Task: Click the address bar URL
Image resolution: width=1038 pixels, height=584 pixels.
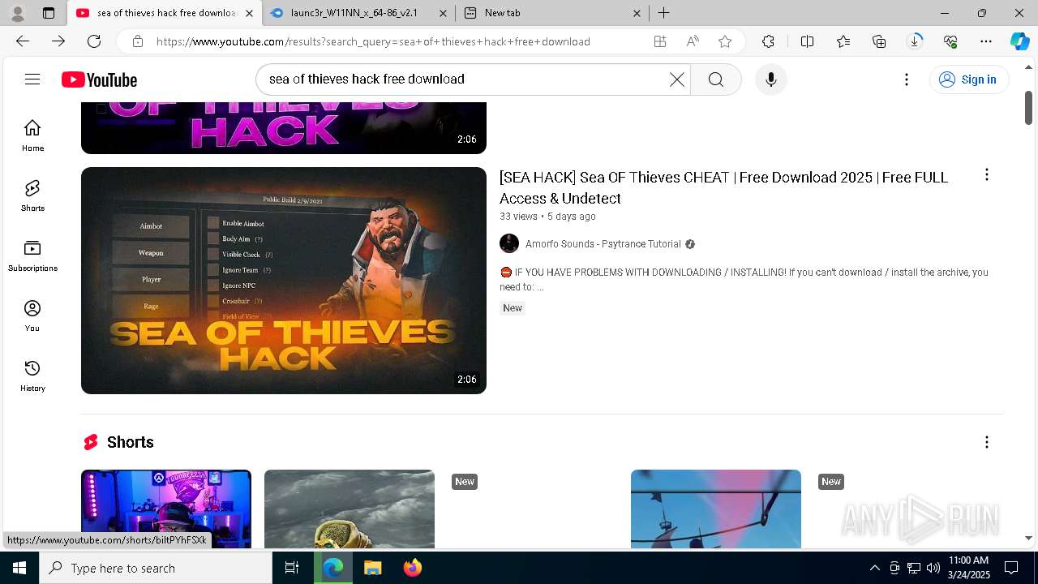Action: coord(373,41)
